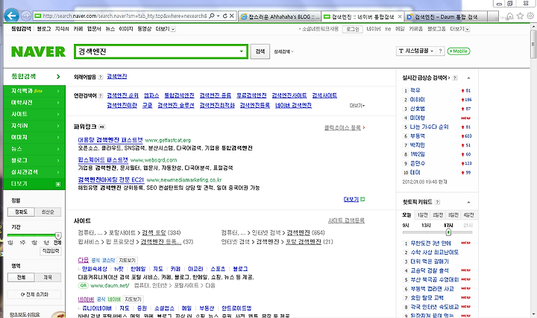
Task: Open the 블로그 item in top menu
Action: point(44,29)
